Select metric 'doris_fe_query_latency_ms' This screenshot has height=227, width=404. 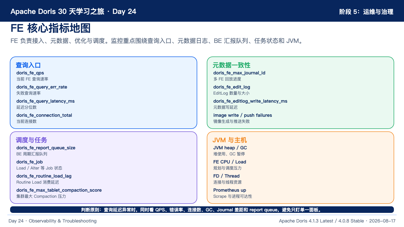(x=45, y=101)
